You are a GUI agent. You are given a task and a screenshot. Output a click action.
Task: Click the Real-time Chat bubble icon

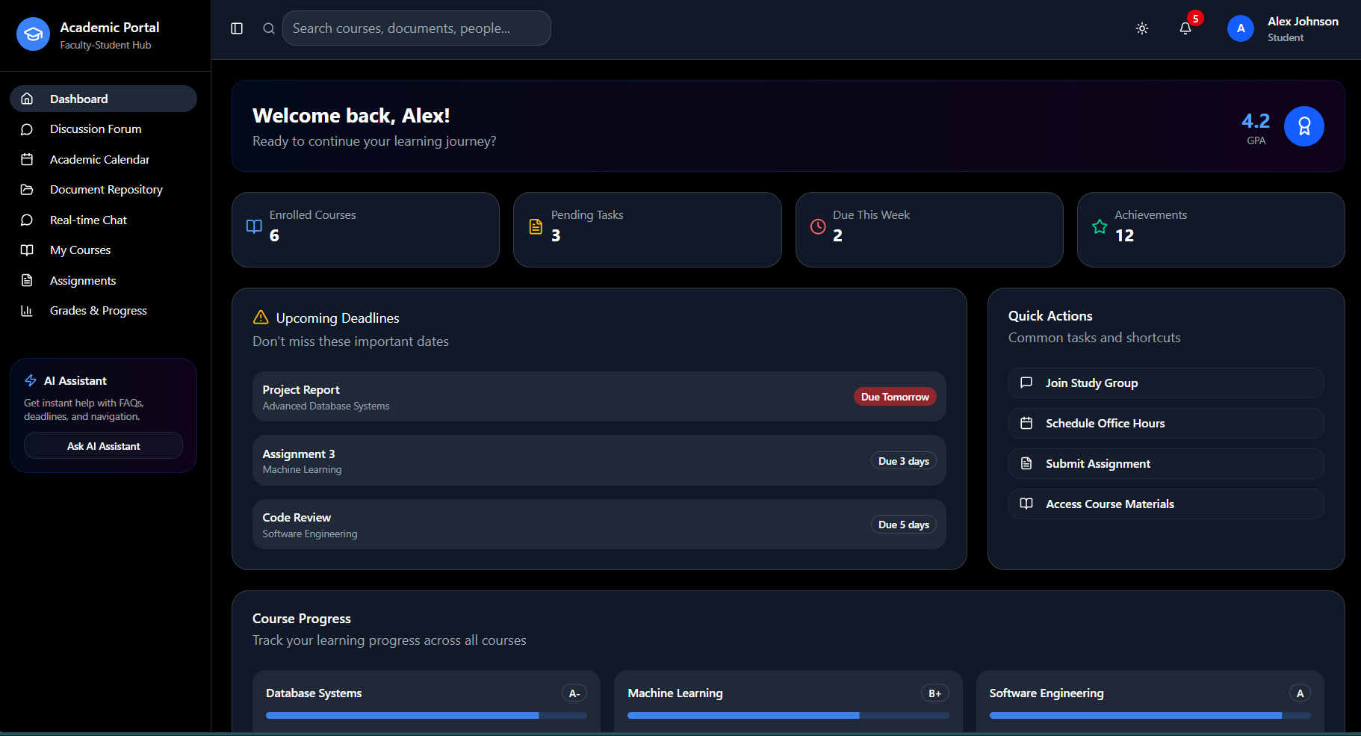pyautogui.click(x=27, y=220)
